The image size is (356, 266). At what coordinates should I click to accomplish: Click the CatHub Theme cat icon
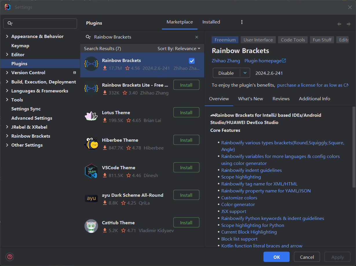[91, 226]
